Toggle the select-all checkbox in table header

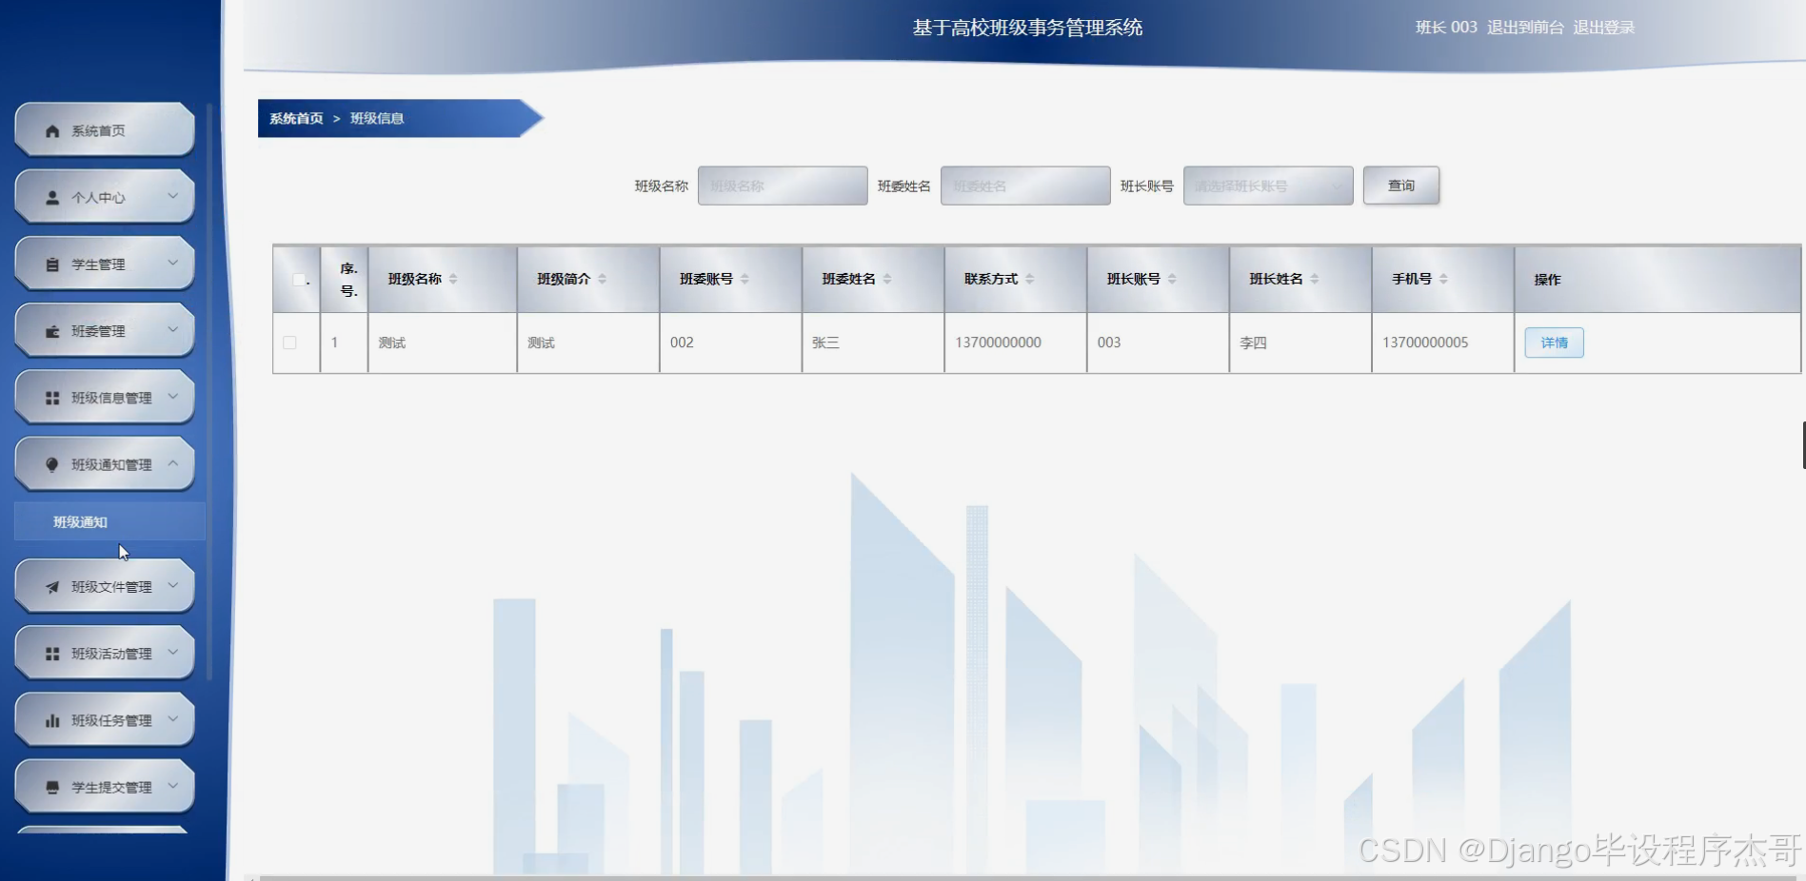click(299, 280)
